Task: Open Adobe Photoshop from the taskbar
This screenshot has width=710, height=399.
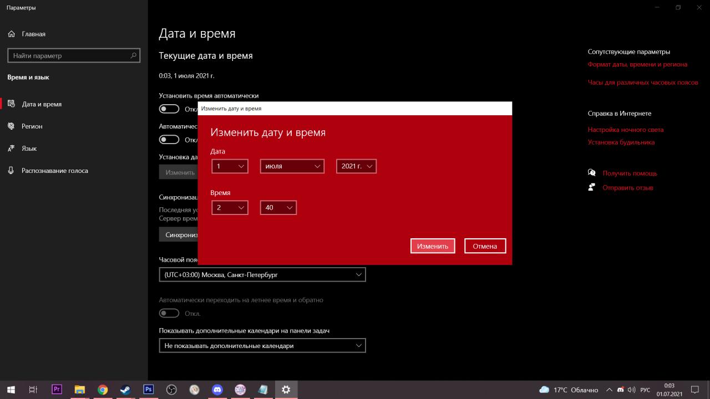Action: [148, 390]
